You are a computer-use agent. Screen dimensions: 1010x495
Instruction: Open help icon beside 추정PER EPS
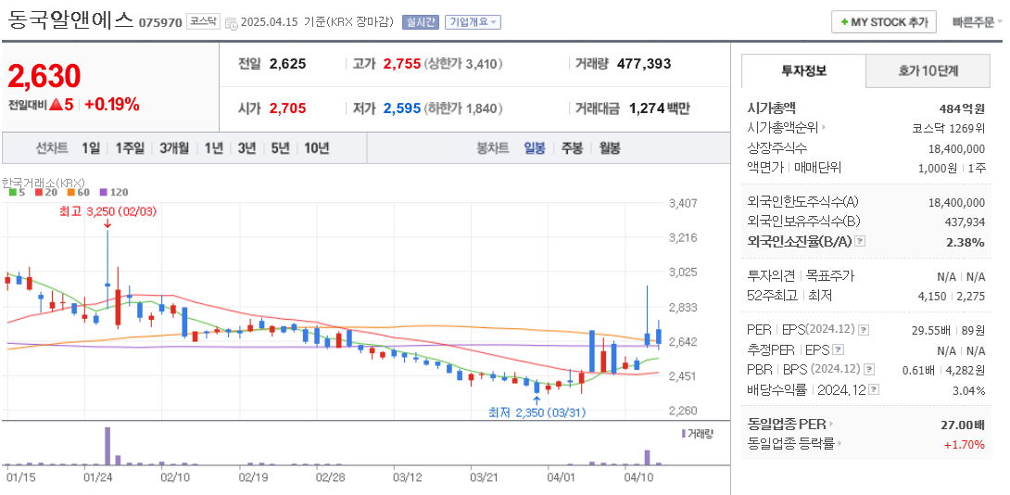point(838,350)
